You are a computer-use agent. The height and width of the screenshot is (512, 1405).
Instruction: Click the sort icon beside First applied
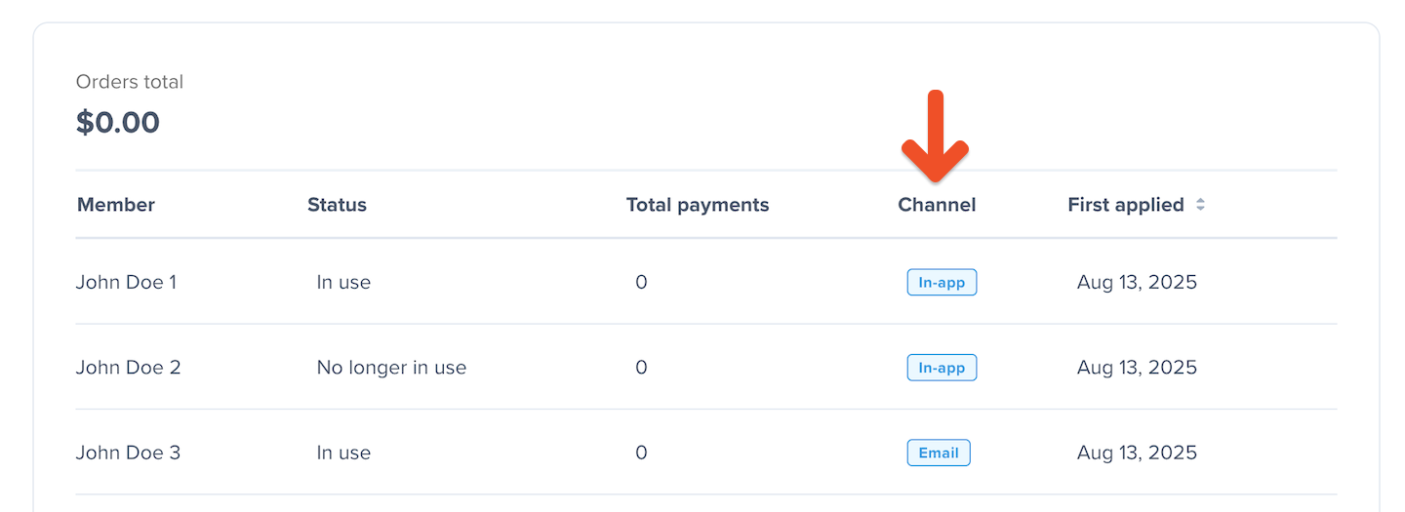[x=1201, y=205]
